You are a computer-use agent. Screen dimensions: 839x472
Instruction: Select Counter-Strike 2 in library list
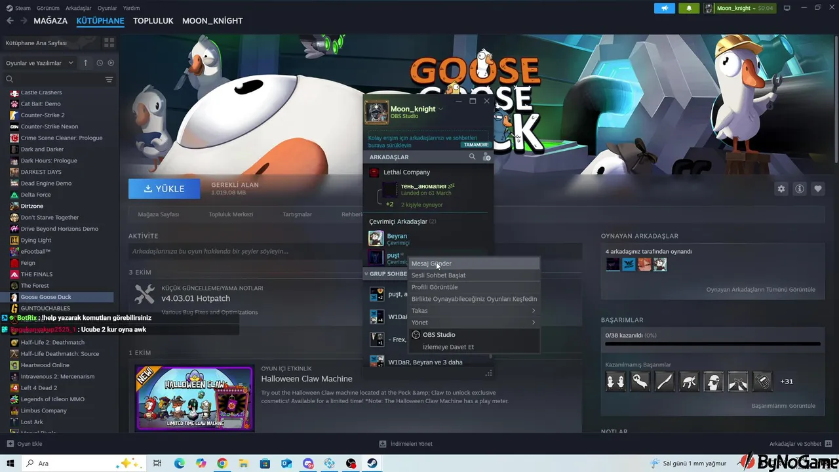(x=43, y=115)
